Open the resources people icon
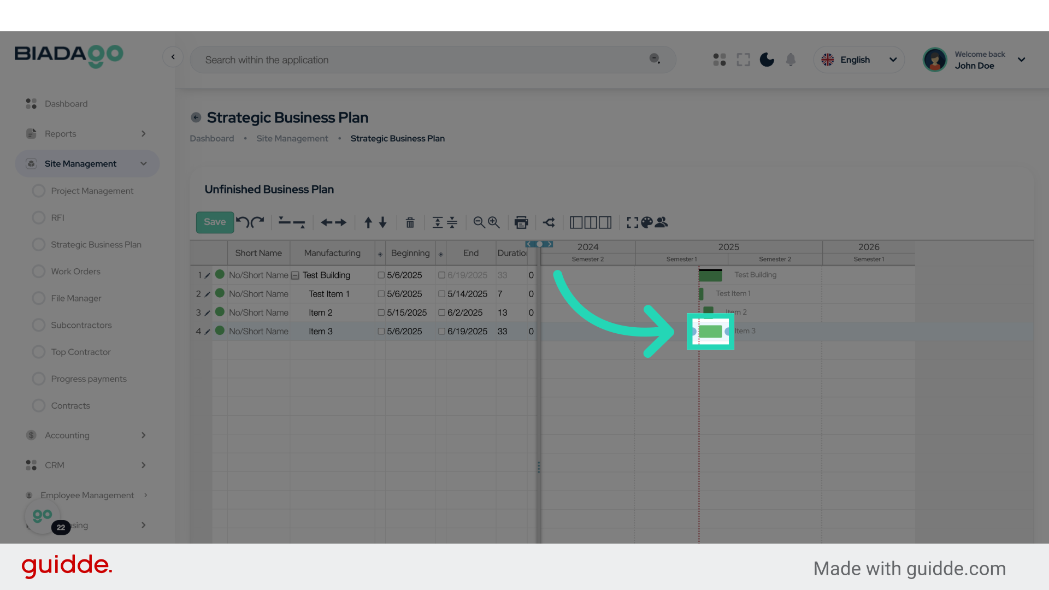 coord(662,222)
